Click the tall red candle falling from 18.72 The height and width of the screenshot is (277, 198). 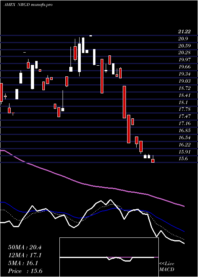coord(124,102)
